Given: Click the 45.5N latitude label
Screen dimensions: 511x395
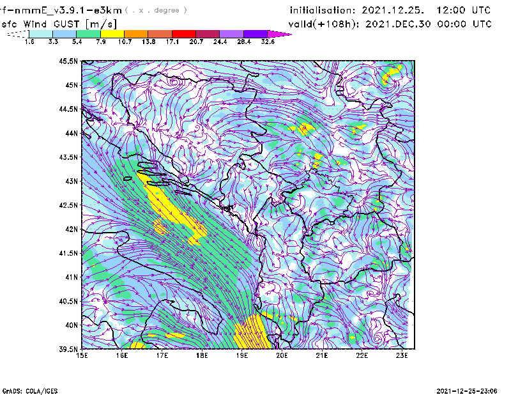Looking at the screenshot, I should pyautogui.click(x=68, y=61).
